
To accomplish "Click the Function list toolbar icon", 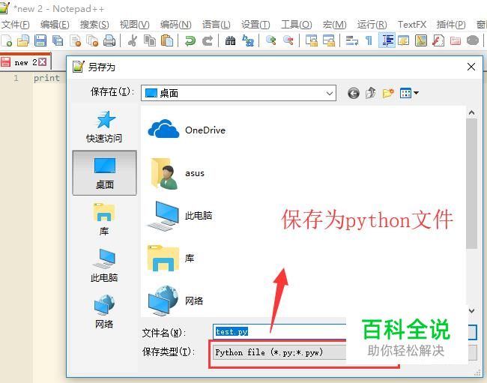I will tap(438, 40).
